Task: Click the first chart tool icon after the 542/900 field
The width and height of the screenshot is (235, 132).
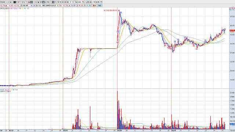Action: (83, 2)
